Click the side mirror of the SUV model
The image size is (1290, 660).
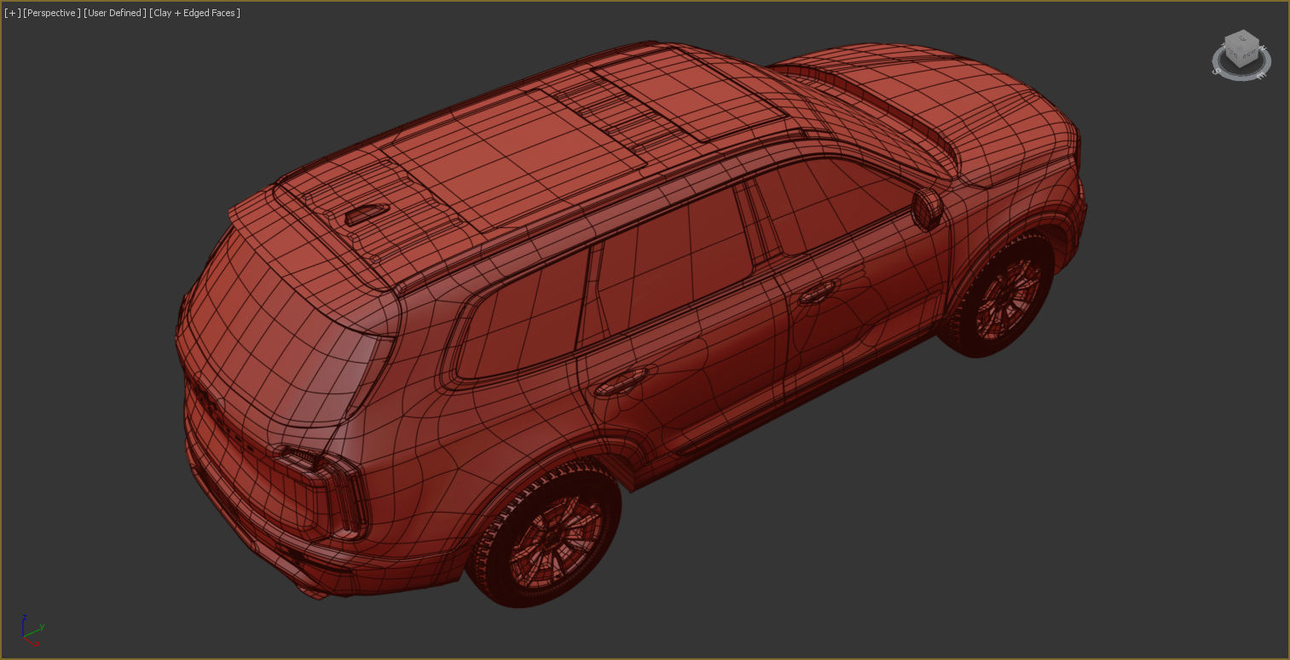927,209
